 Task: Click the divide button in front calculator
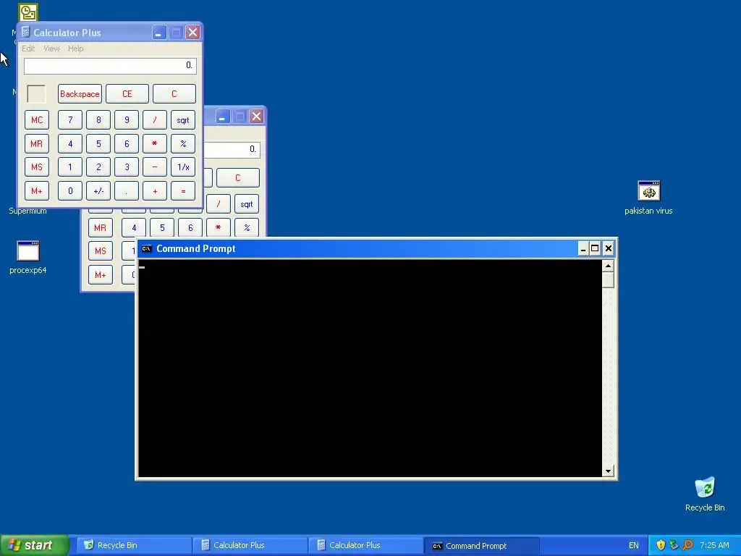coord(155,120)
